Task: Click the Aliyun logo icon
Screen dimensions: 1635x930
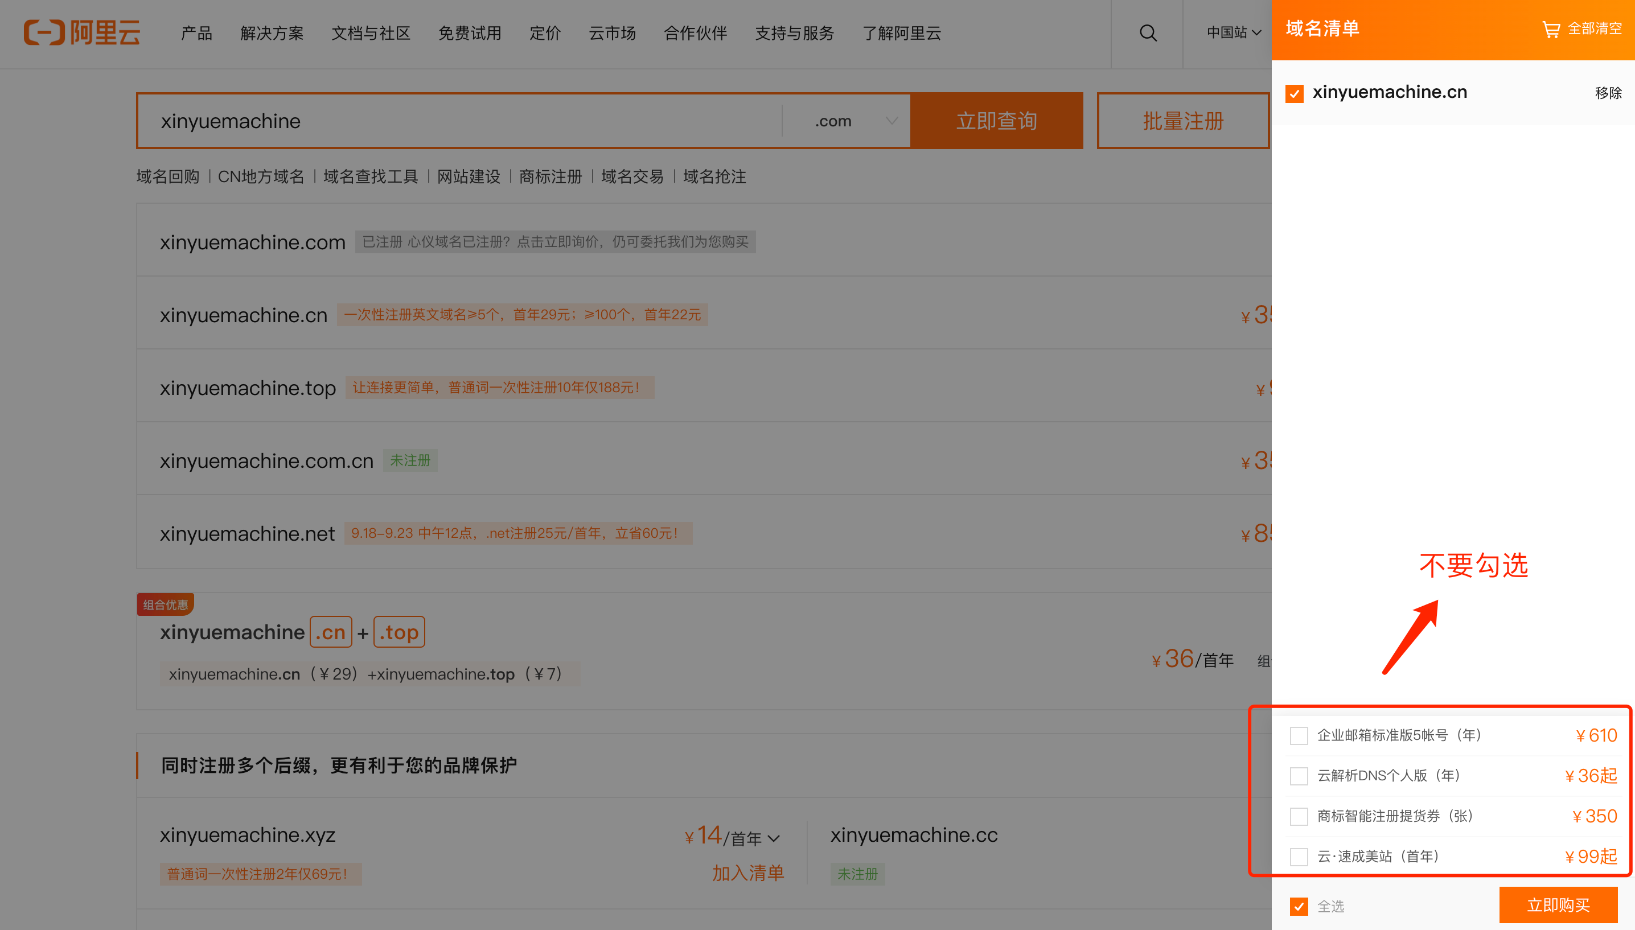Action: tap(45, 32)
